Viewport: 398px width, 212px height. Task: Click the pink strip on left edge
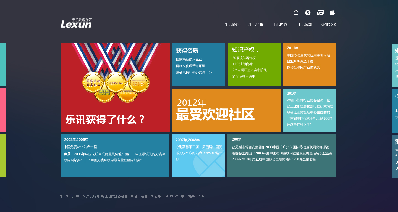pos(3,110)
